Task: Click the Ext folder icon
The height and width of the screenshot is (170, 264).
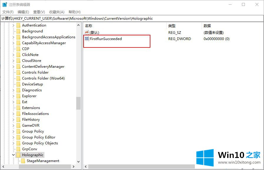Action: tap(18, 102)
